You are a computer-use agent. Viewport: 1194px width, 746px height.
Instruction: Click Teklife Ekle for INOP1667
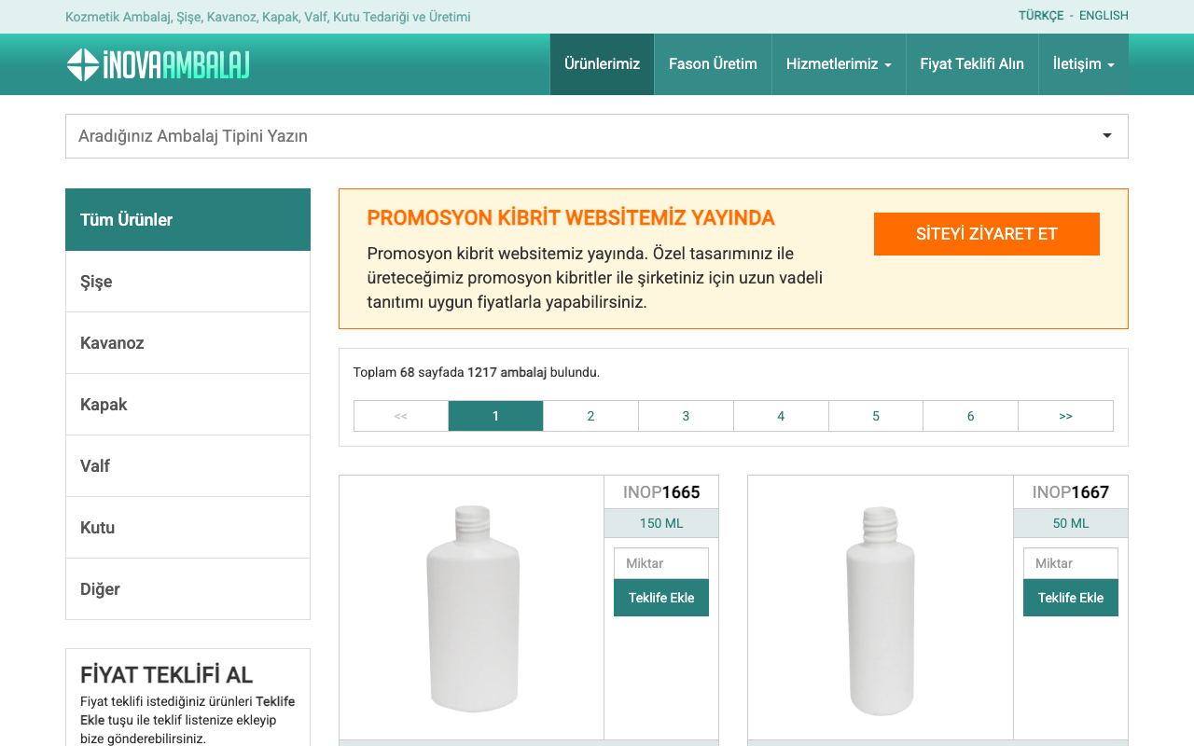coord(1071,598)
